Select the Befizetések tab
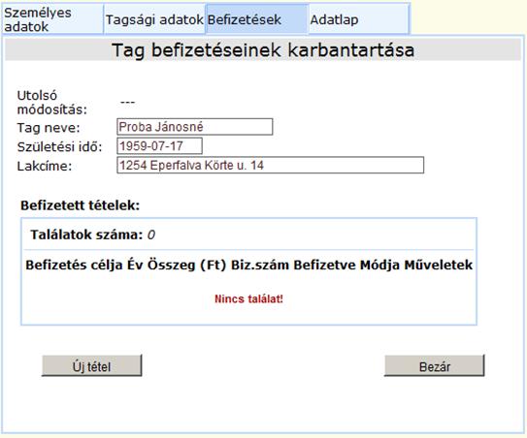The height and width of the screenshot is (438, 527). (x=257, y=19)
